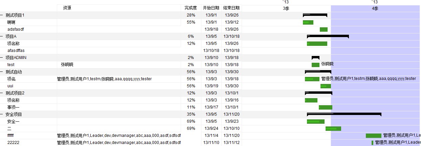Click the 3季 quarter header in timeline
The image size is (421, 146).
(286, 8)
